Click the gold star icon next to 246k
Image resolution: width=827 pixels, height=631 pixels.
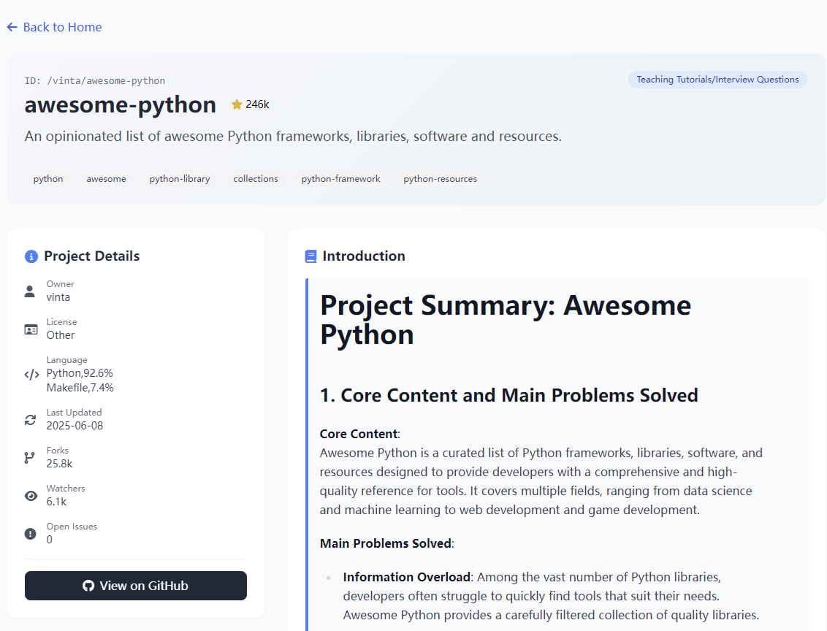click(x=237, y=104)
